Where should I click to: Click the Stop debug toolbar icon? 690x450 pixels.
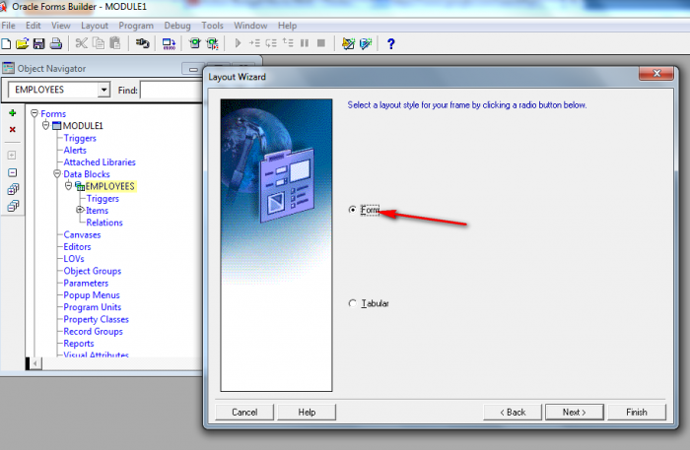321,43
